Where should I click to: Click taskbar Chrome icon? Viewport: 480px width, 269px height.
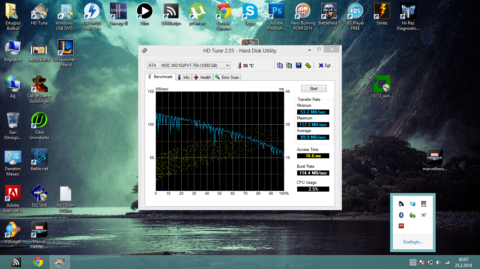38,262
